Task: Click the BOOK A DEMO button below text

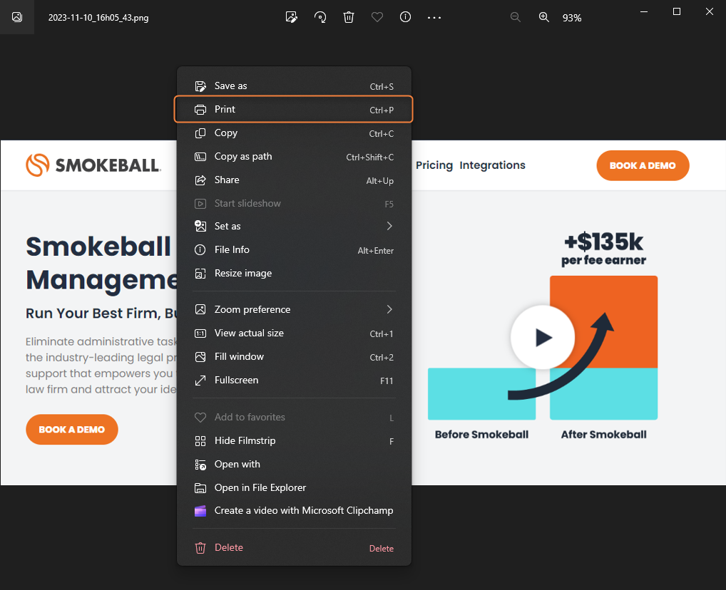Action: click(72, 430)
